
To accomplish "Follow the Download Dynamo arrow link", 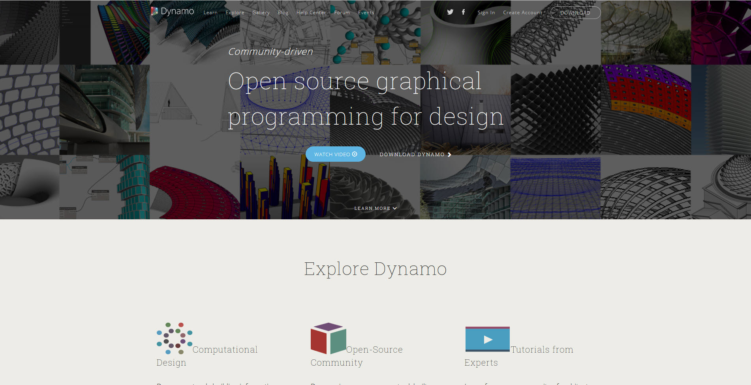I will pyautogui.click(x=415, y=155).
